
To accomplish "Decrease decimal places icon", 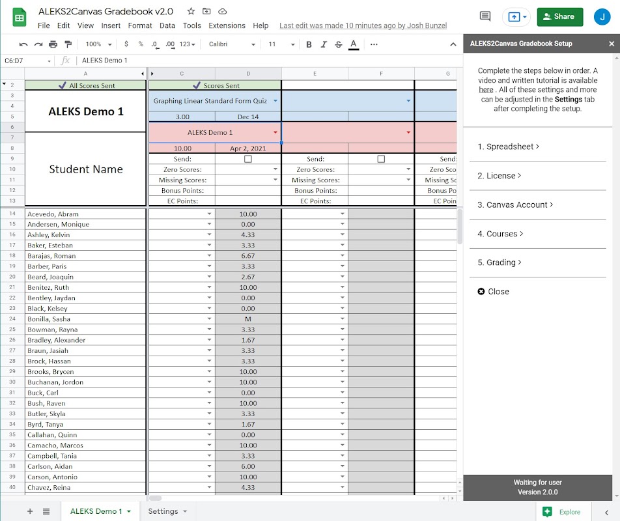I will [155, 44].
